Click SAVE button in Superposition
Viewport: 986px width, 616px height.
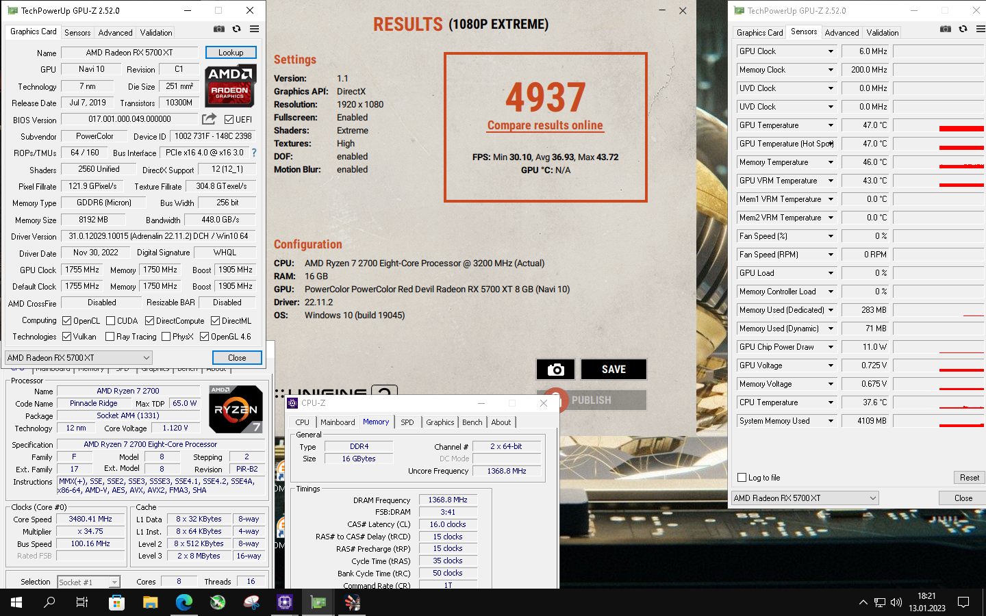point(614,370)
